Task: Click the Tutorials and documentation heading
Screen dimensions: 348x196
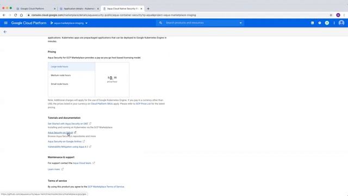Action: point(64,118)
